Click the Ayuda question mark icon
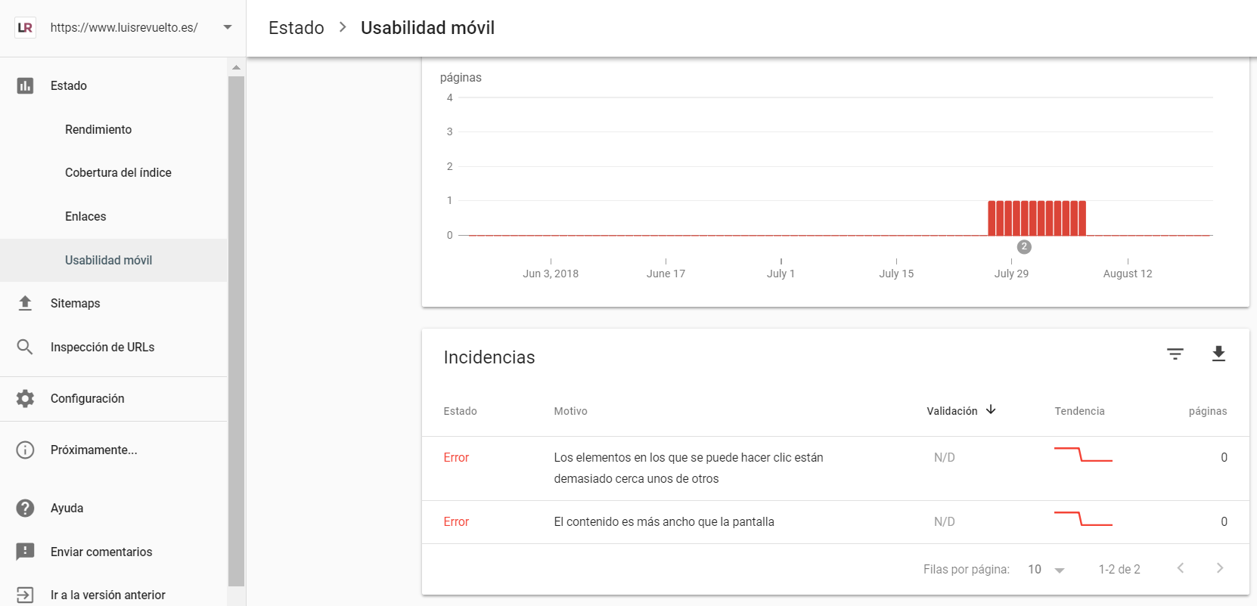 tap(25, 508)
